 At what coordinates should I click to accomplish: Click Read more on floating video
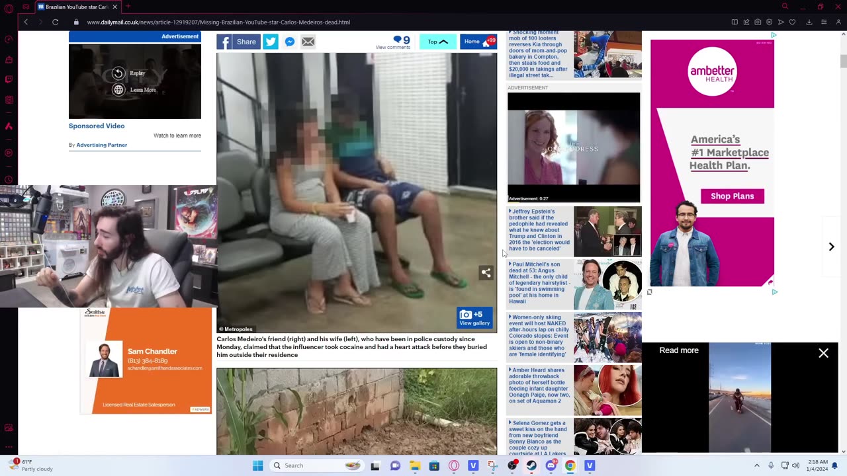tap(679, 350)
